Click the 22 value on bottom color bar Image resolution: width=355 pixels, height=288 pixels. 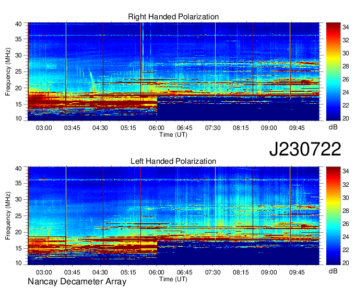click(346, 250)
